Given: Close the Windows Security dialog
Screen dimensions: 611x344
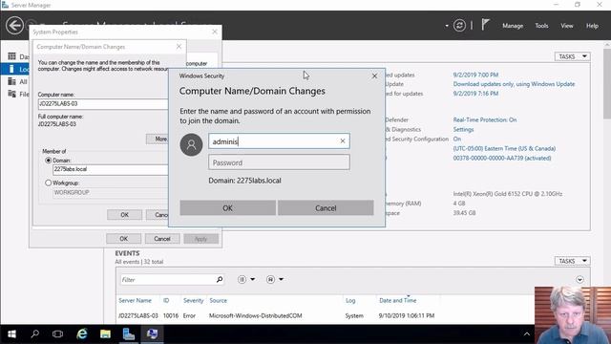Looking at the screenshot, I should (374, 76).
